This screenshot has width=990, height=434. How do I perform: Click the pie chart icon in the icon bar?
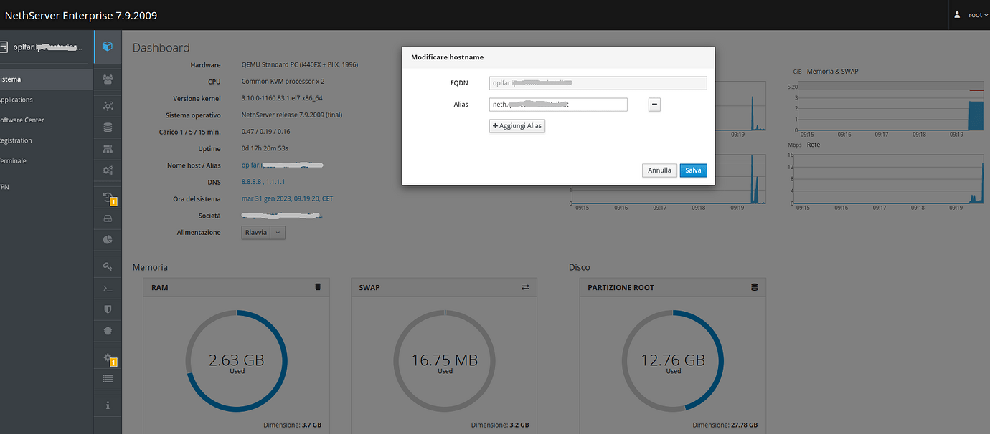coord(108,239)
